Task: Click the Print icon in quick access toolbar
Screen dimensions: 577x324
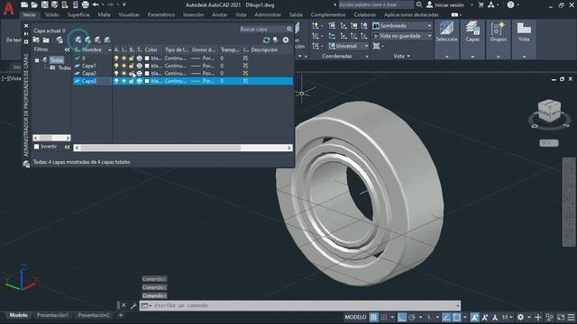Action: click(x=86, y=4)
